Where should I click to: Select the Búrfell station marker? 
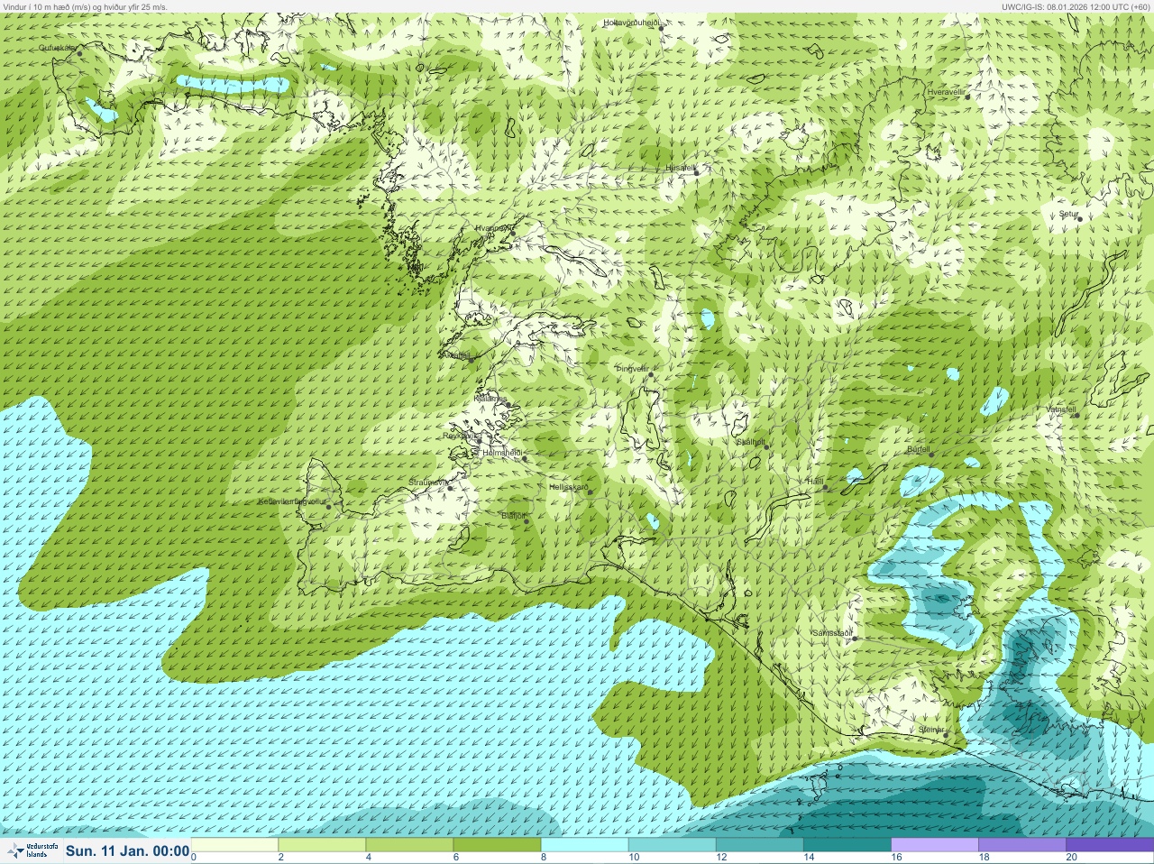pos(931,454)
